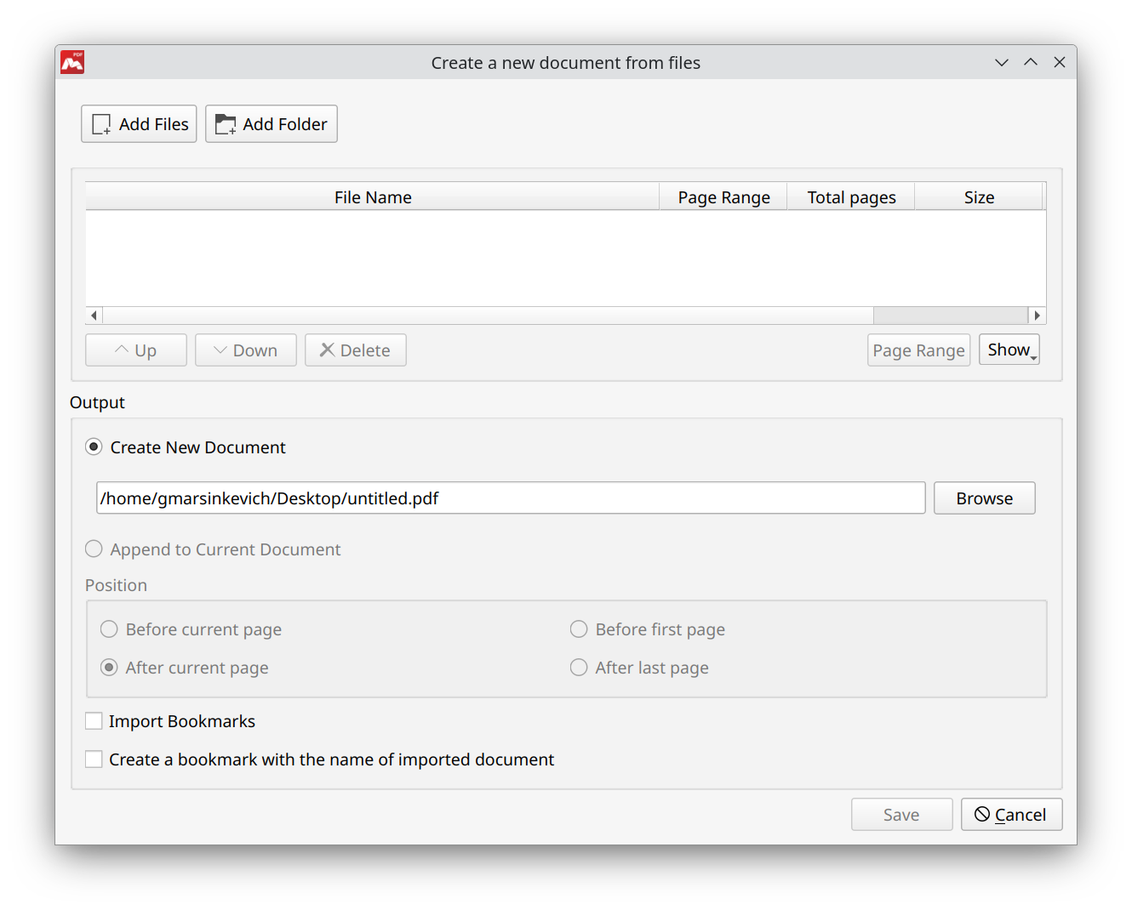Click the Down arrow icon to reorder files
Screen dimensions: 1132x910
(220, 350)
